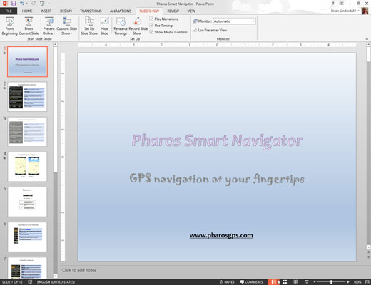Click the www.pharosgps.com link on slide
Viewport: 371px width, 285px height.
[221, 235]
